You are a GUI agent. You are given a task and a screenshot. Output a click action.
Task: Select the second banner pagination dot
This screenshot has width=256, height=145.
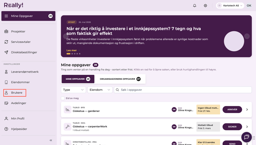click(x=72, y=54)
